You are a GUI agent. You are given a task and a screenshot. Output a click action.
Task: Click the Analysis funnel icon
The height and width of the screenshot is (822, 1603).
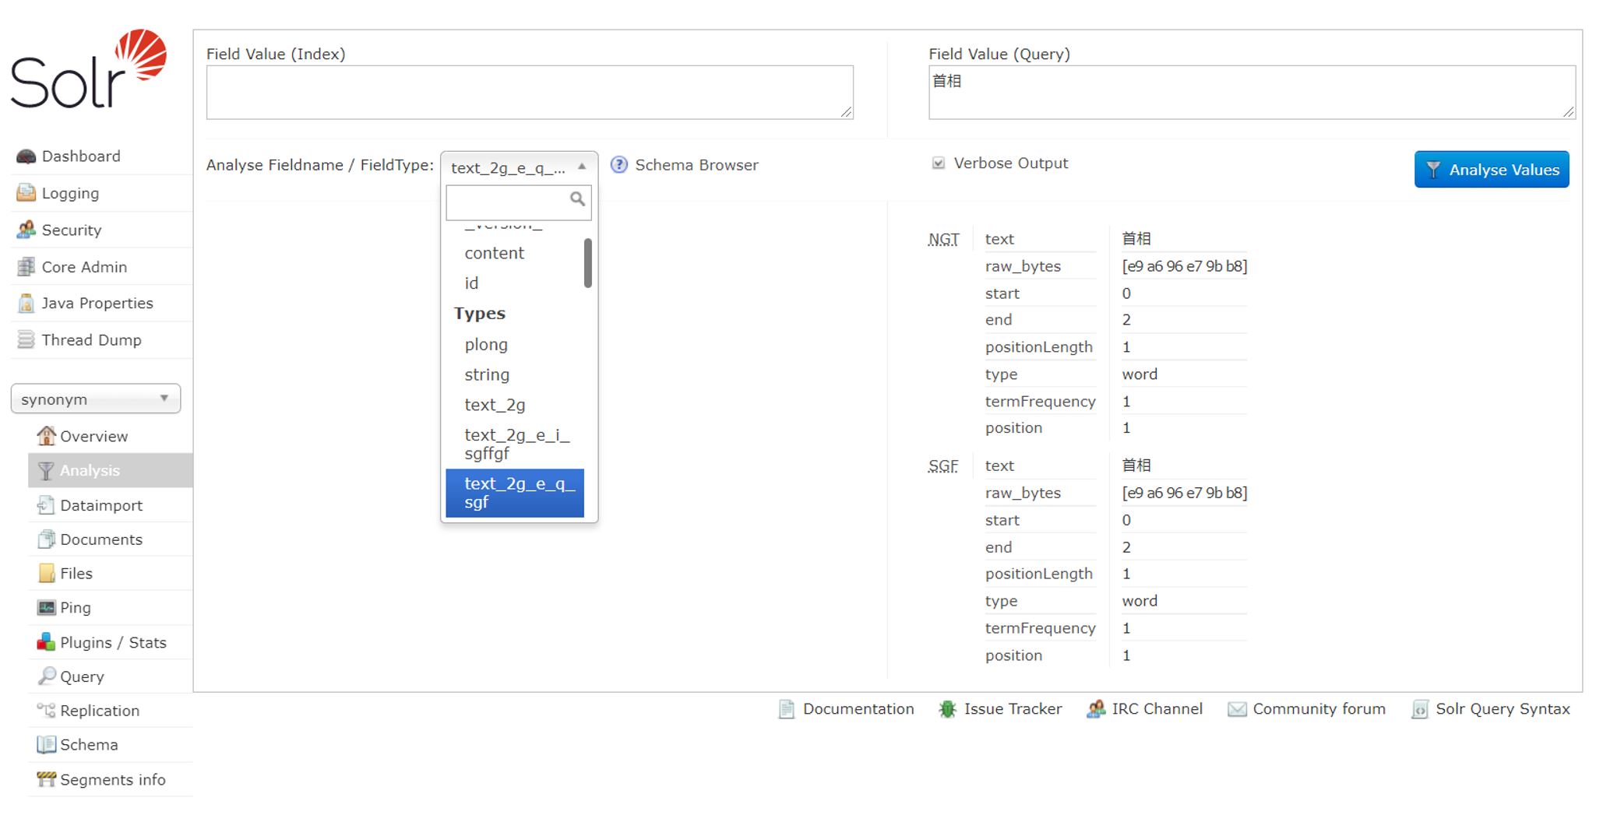tap(47, 471)
